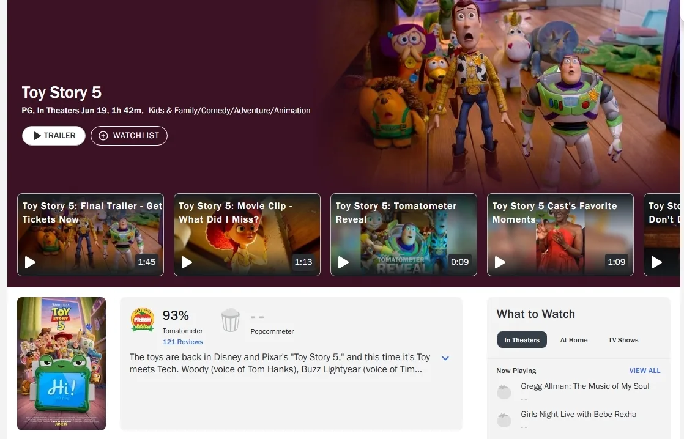The image size is (684, 439).
Task: Click the 1:13 duration on Movie Clip
Action: tap(303, 262)
